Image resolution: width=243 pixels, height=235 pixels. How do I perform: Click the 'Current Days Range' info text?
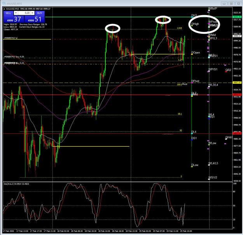pyautogui.click(x=32, y=27)
